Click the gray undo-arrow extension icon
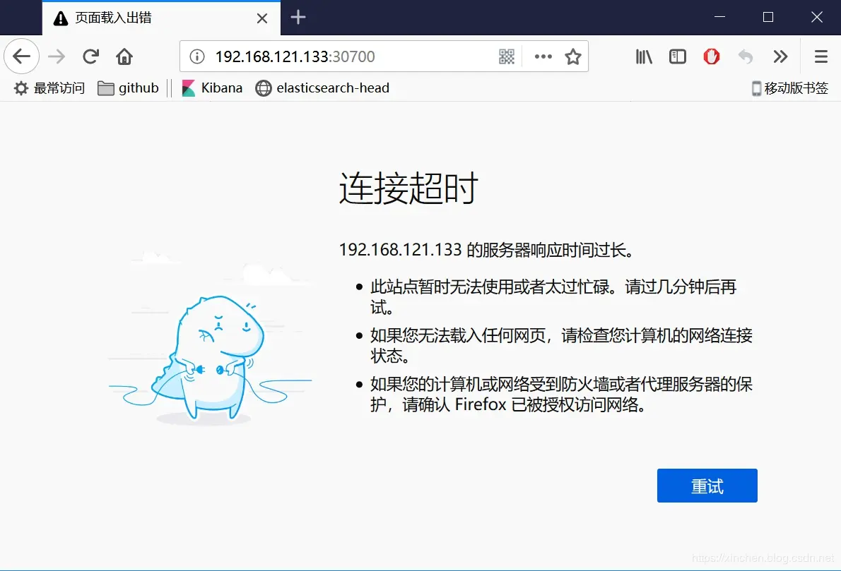This screenshot has width=841, height=571. (x=746, y=56)
